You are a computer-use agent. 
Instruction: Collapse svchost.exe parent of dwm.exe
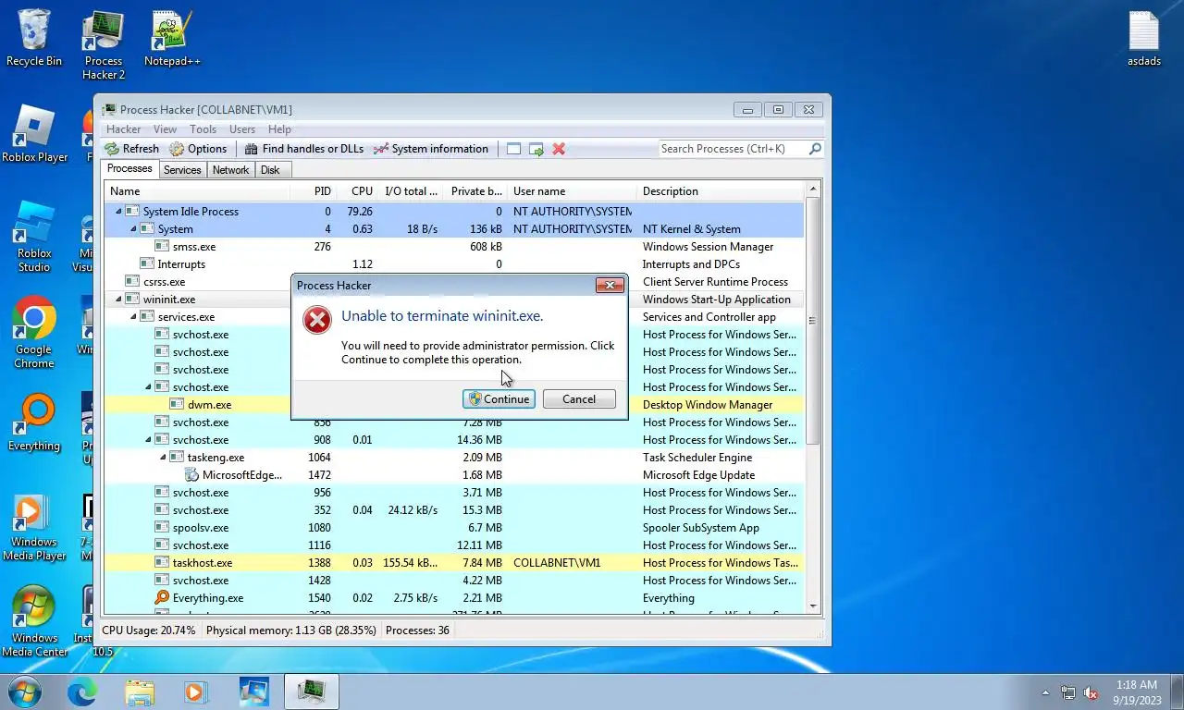tap(148, 387)
